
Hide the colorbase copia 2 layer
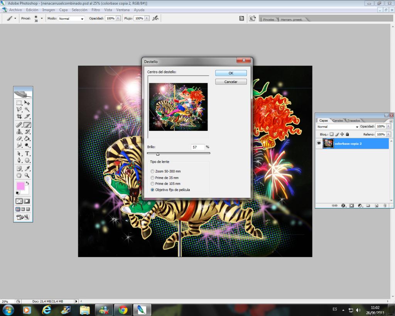[x=319, y=144]
